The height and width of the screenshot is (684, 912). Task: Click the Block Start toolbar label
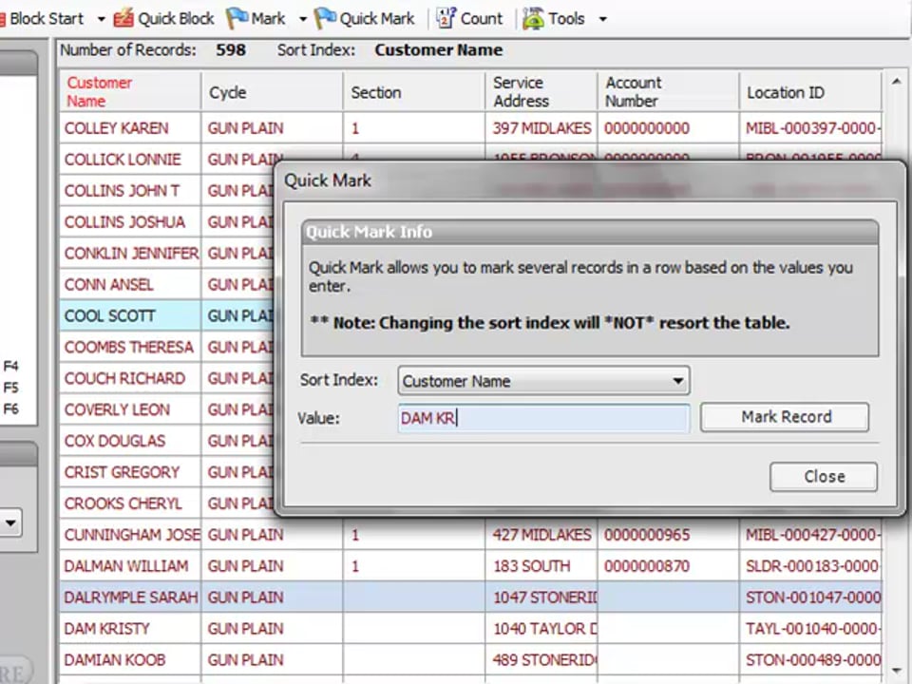pos(47,19)
